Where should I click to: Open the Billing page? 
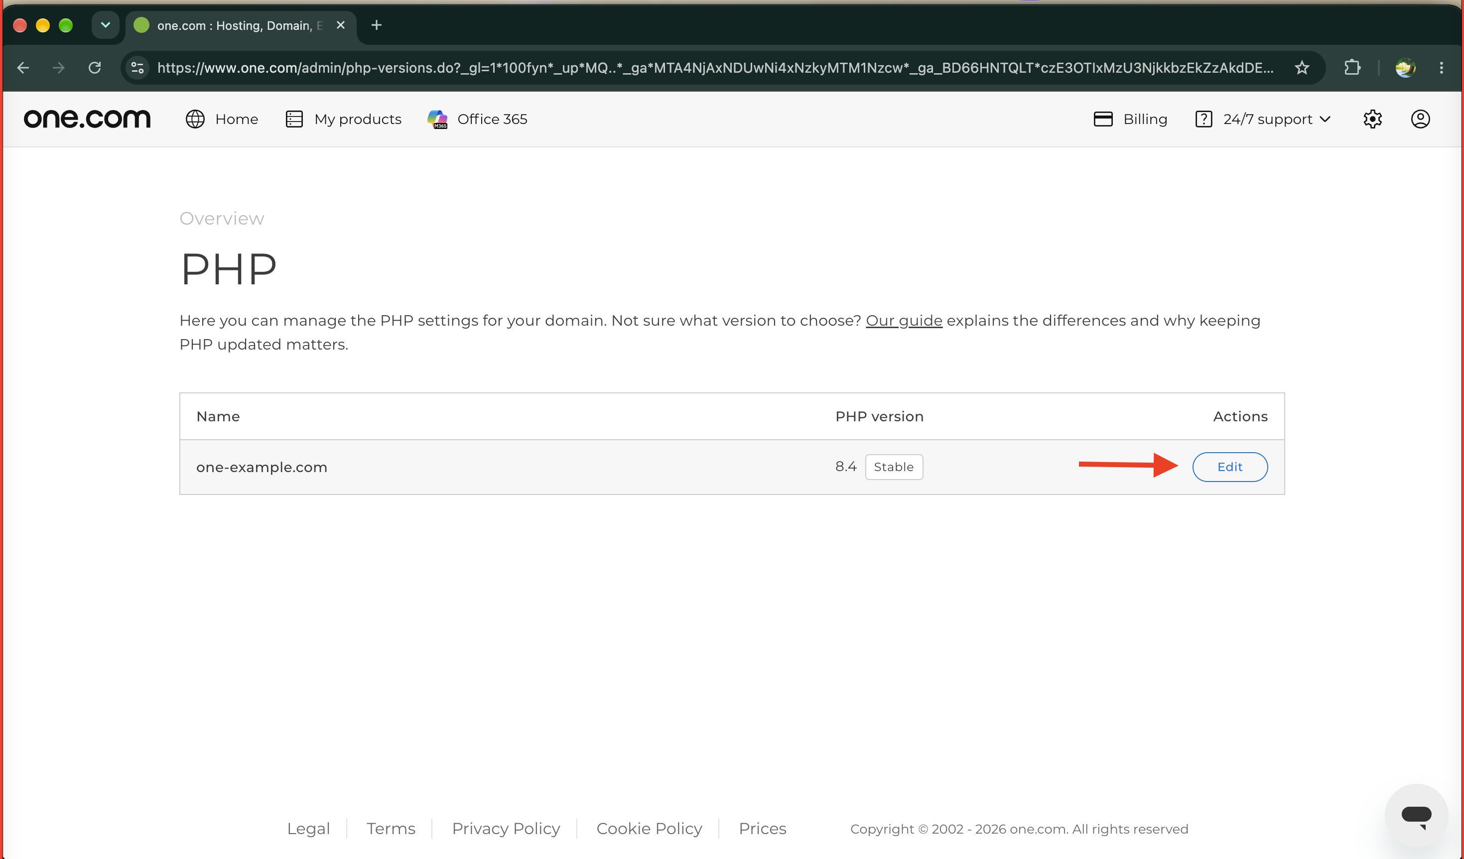point(1130,119)
